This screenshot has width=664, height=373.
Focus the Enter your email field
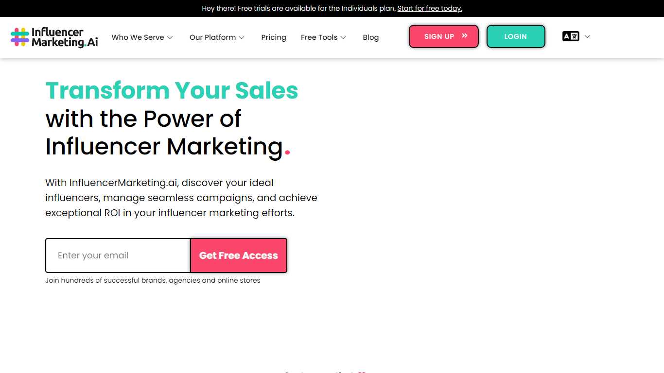[118, 255]
